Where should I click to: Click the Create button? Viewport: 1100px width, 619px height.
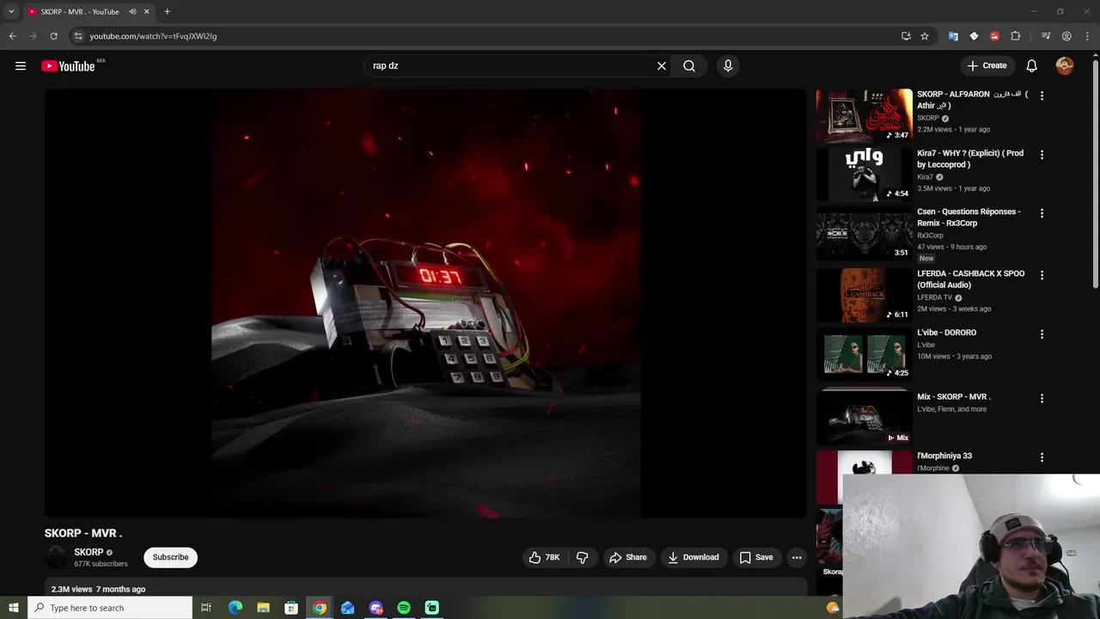click(987, 65)
